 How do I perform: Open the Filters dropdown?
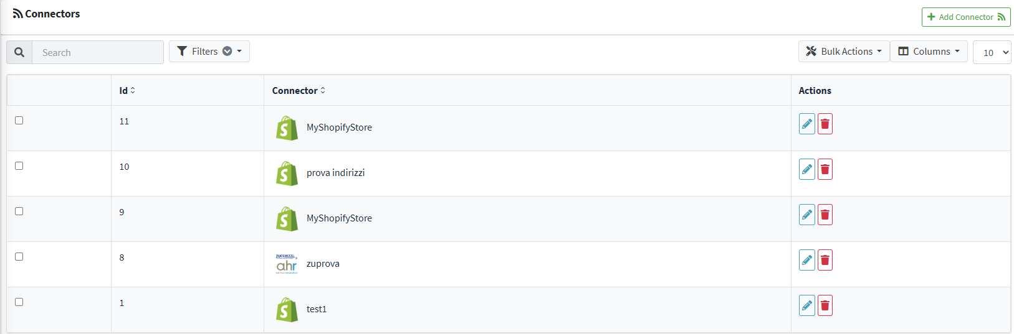(209, 52)
